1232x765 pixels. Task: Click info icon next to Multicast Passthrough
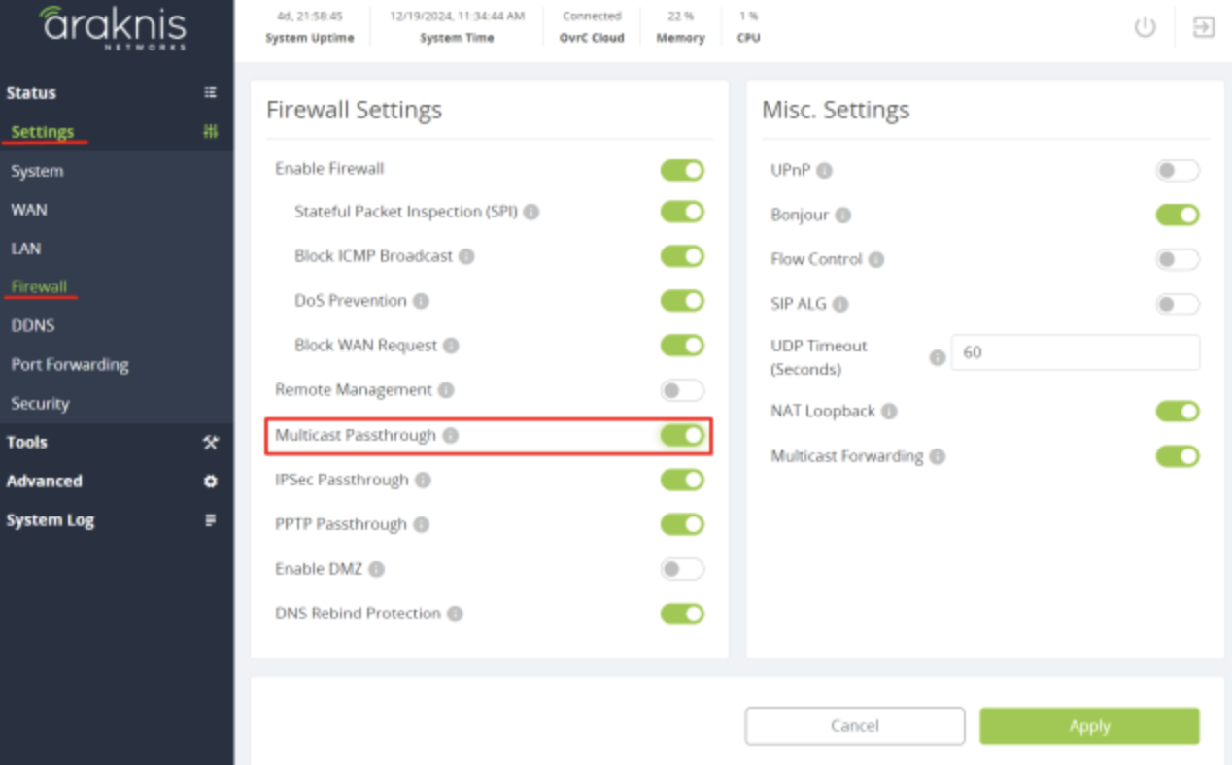[x=450, y=436]
